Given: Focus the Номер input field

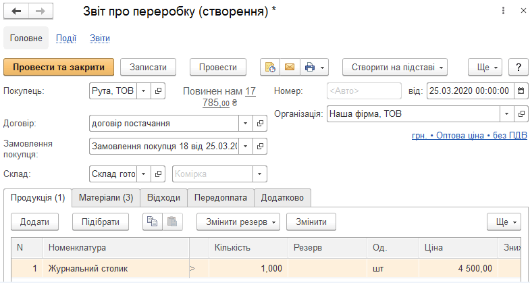Looking at the screenshot, I should pyautogui.click(x=364, y=91).
